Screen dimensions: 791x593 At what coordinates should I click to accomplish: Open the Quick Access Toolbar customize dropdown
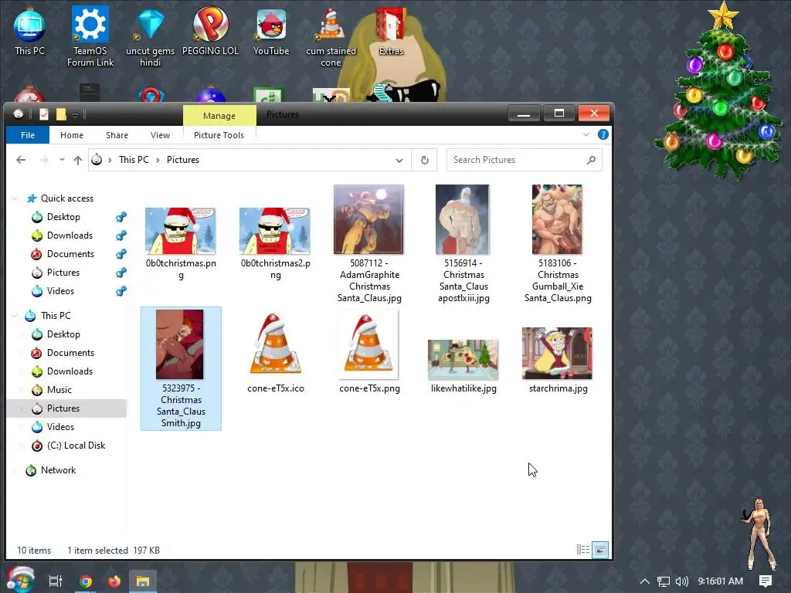tap(75, 115)
